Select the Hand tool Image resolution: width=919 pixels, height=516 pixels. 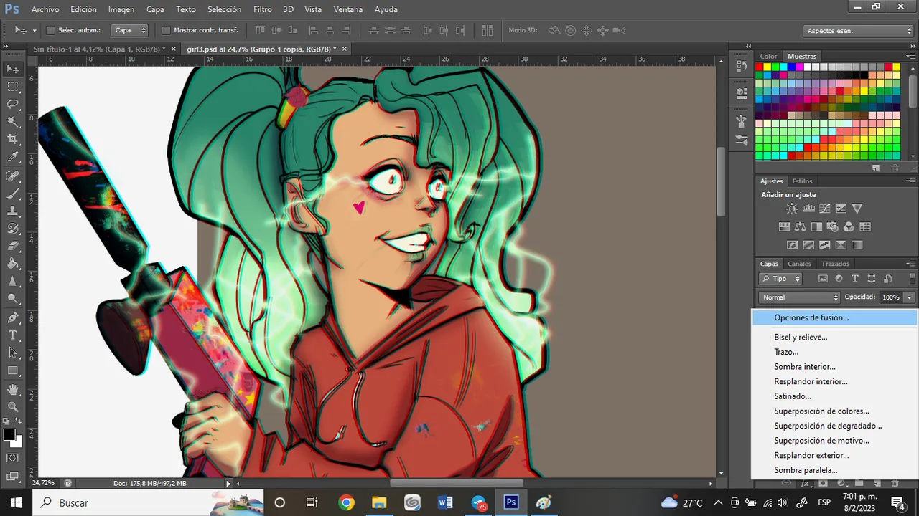13,389
